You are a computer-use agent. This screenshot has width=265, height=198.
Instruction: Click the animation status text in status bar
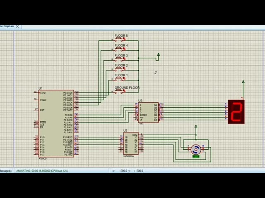tap(42, 171)
